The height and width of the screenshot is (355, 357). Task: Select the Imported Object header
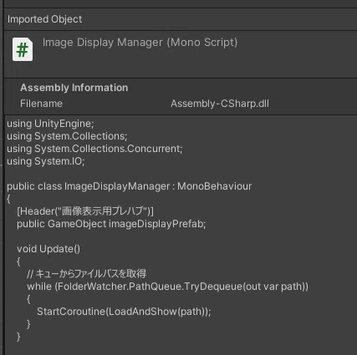pyautogui.click(x=44, y=19)
